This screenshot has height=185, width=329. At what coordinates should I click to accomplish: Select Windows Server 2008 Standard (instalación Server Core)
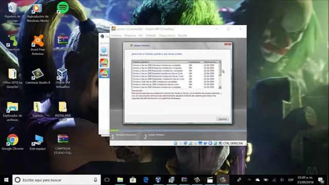click(x=175, y=73)
